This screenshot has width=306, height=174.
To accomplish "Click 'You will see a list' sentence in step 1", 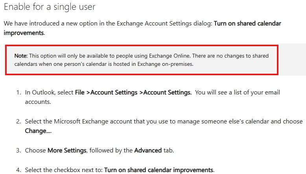I will 238,92.
